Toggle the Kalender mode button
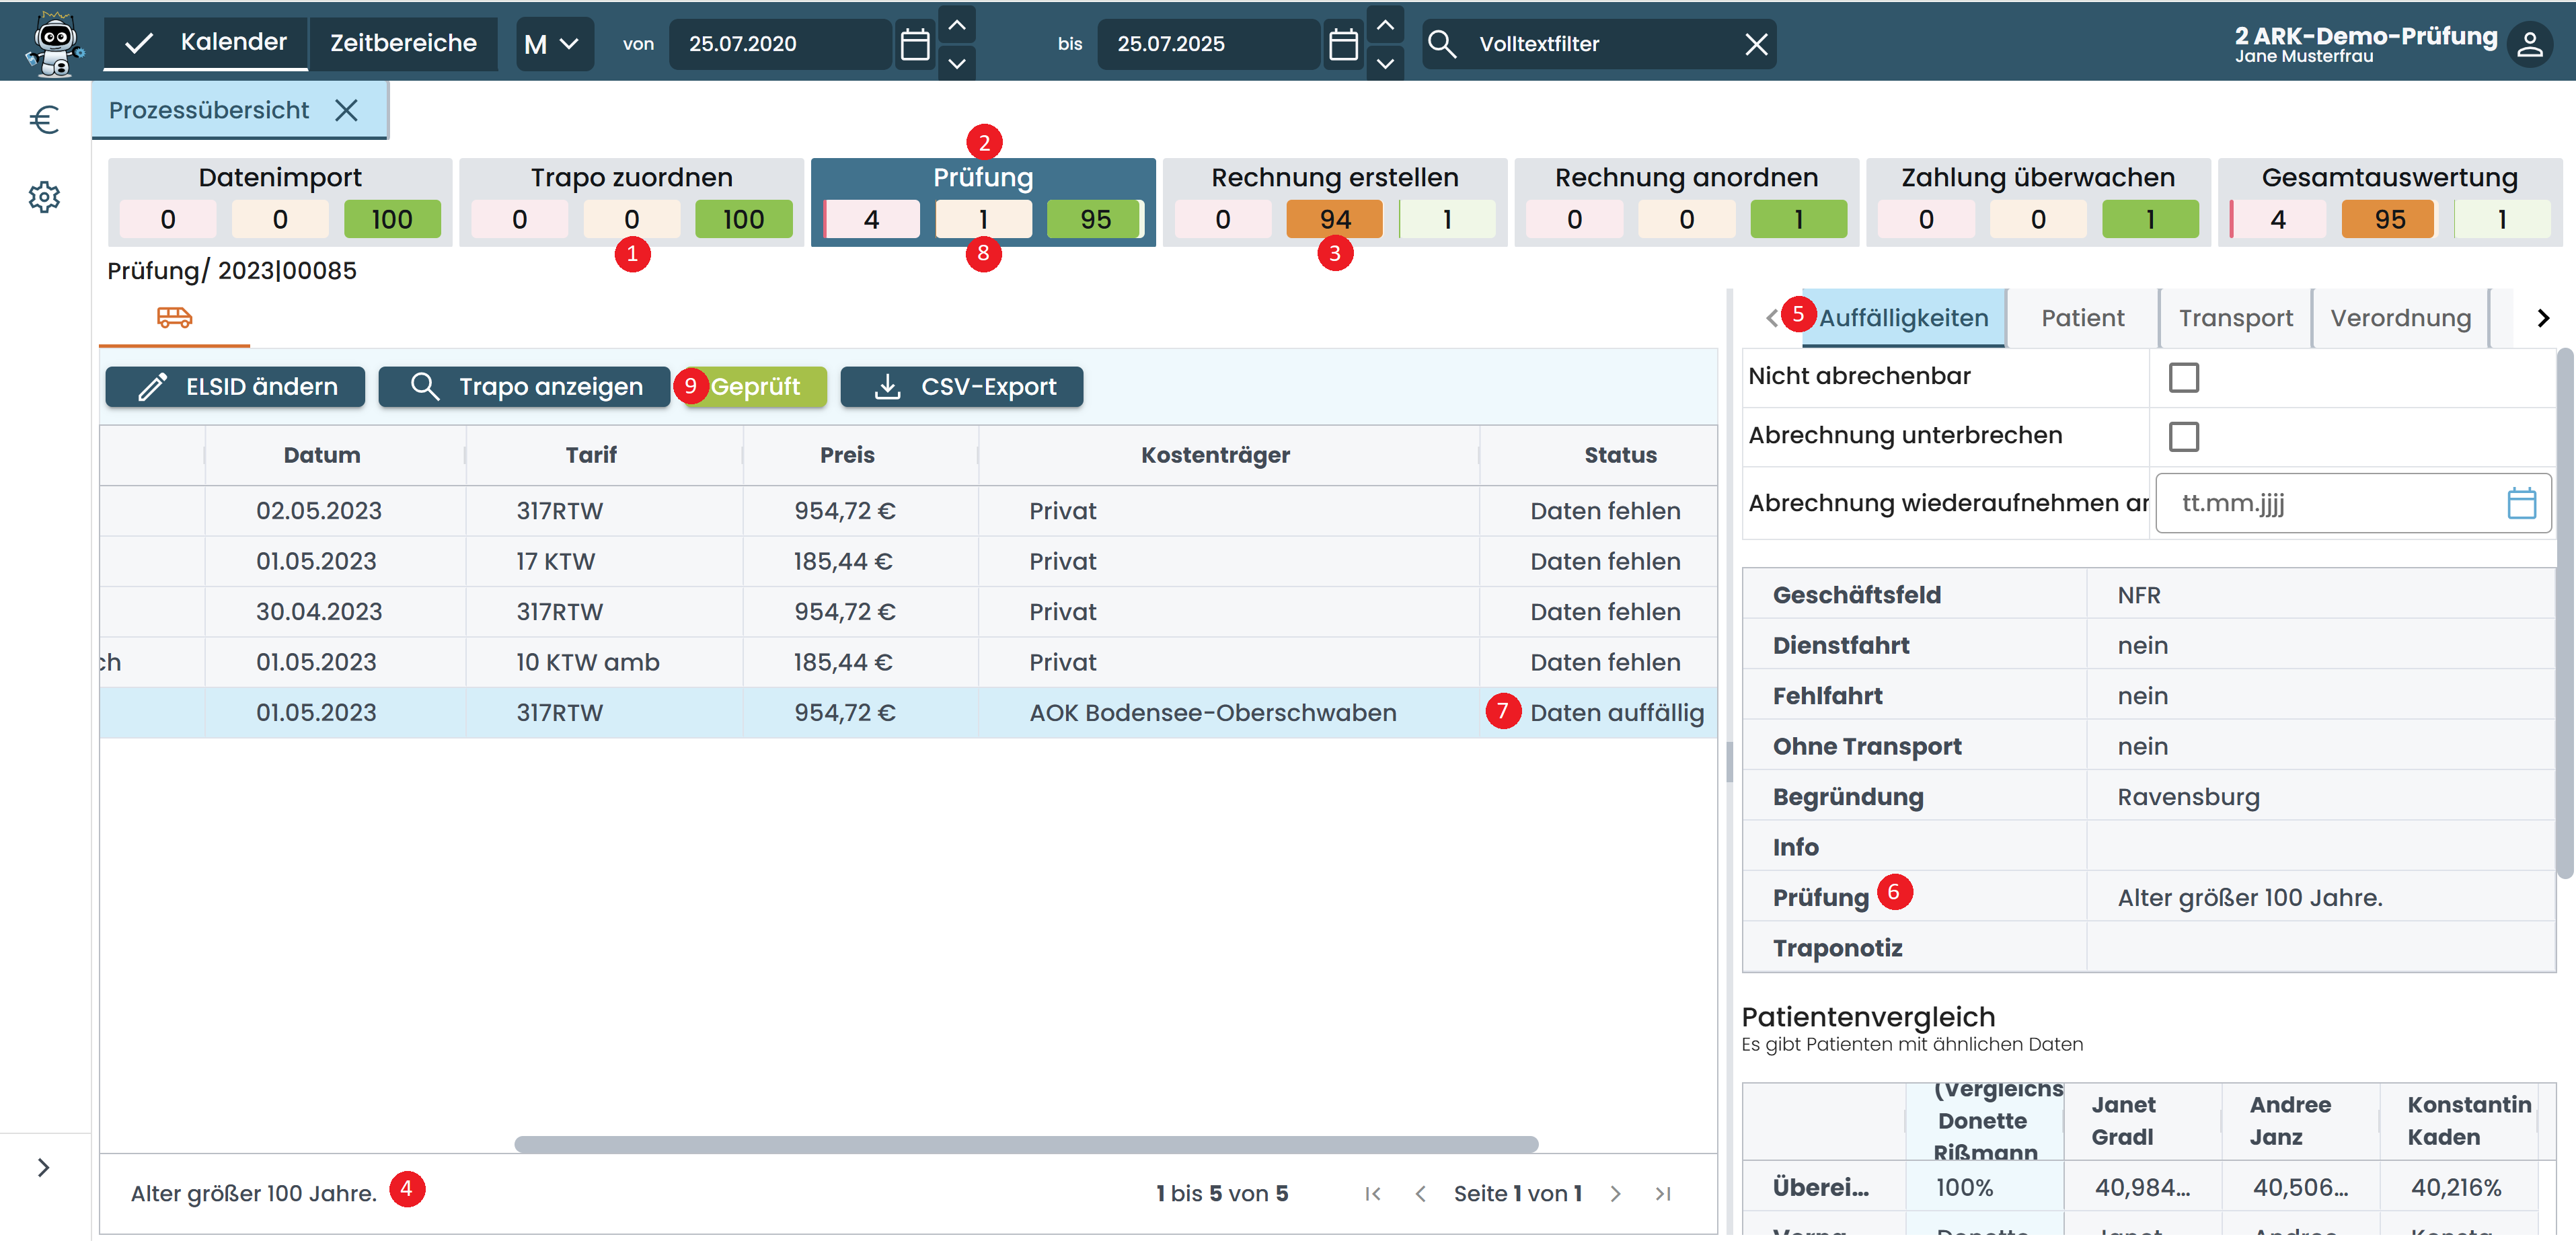The height and width of the screenshot is (1247, 2576). point(206,43)
